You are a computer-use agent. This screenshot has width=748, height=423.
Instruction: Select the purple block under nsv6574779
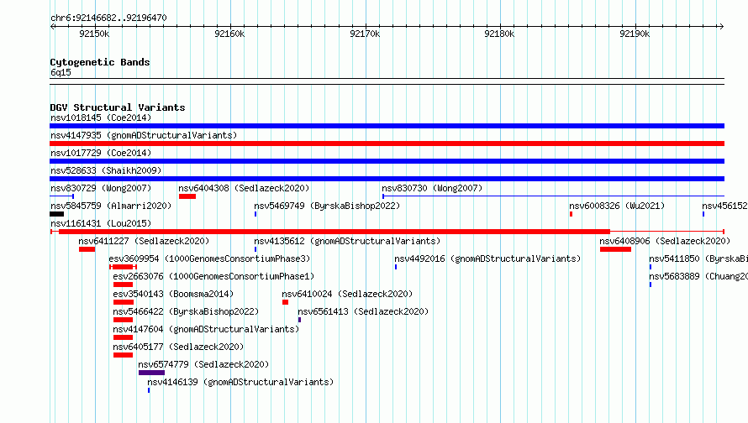(151, 373)
